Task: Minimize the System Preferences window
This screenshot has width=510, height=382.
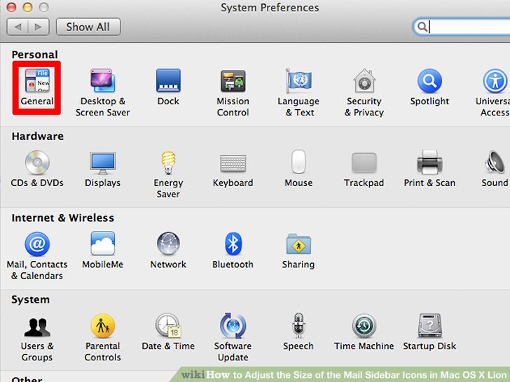Action: coord(27,7)
